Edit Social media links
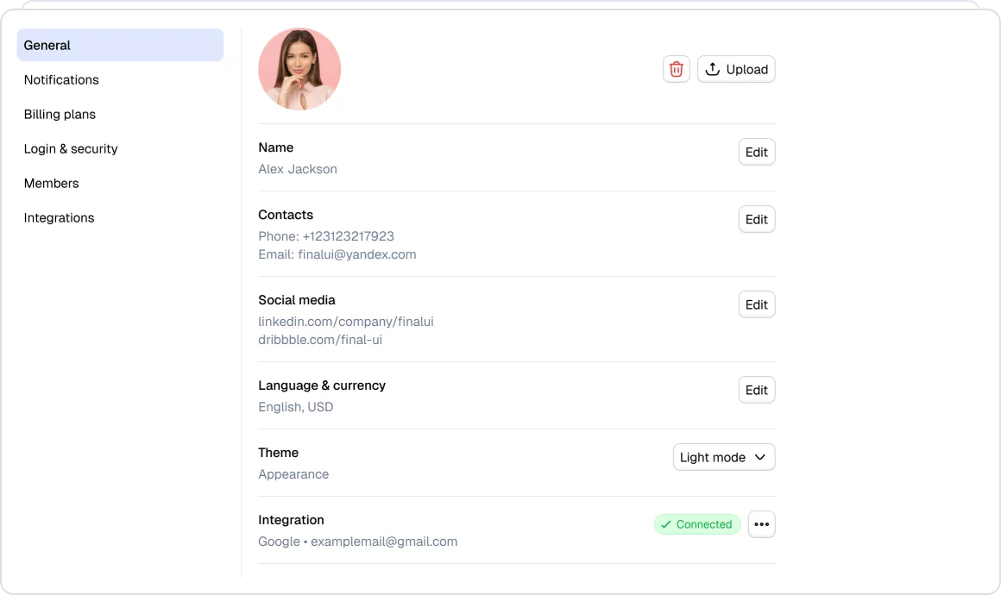 point(757,305)
